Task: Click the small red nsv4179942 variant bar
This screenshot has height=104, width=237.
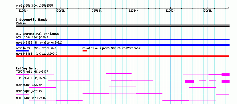Action: click(85, 51)
